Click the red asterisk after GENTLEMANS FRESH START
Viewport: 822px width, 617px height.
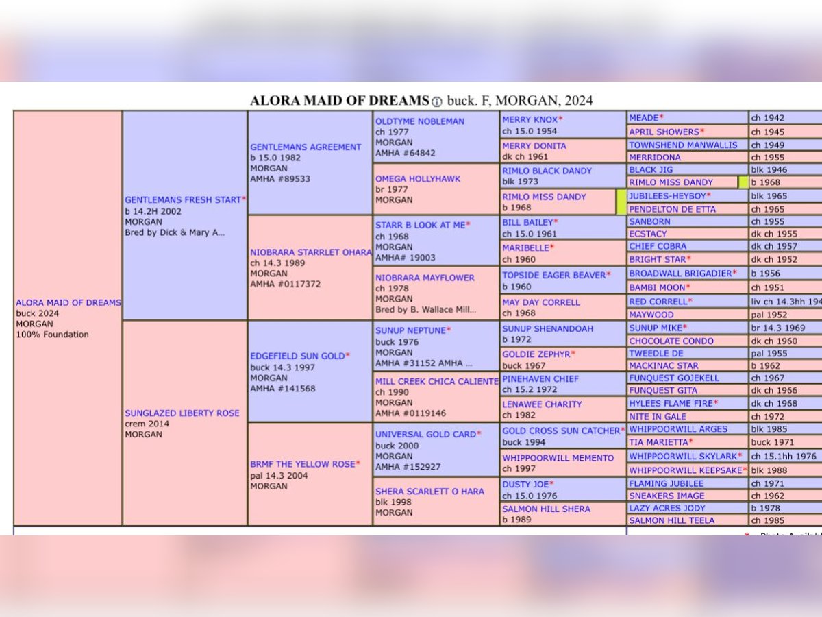(244, 199)
